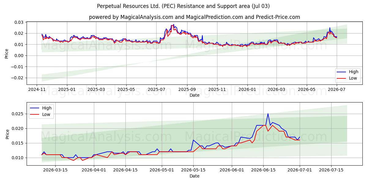
Task: Click the 2026-05-15 date label
Action: [193, 170]
